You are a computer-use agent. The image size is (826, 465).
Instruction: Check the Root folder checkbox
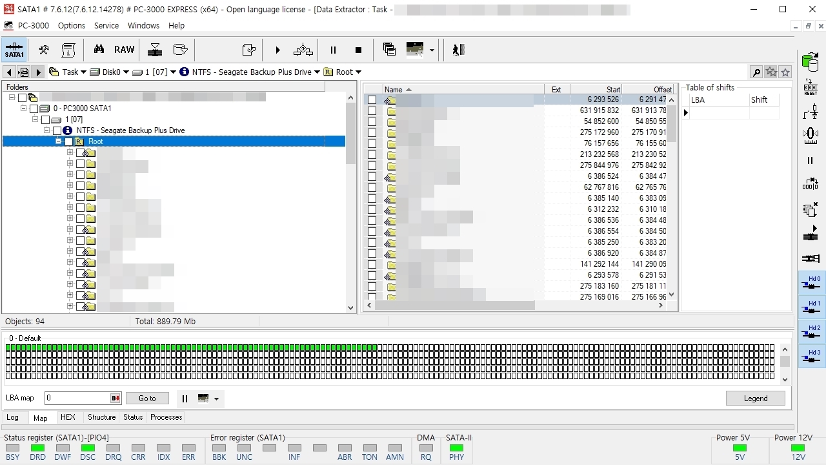tap(69, 141)
